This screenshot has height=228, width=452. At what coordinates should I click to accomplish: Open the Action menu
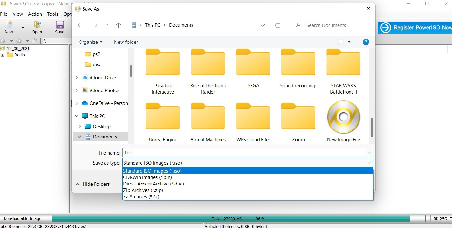coord(35,14)
